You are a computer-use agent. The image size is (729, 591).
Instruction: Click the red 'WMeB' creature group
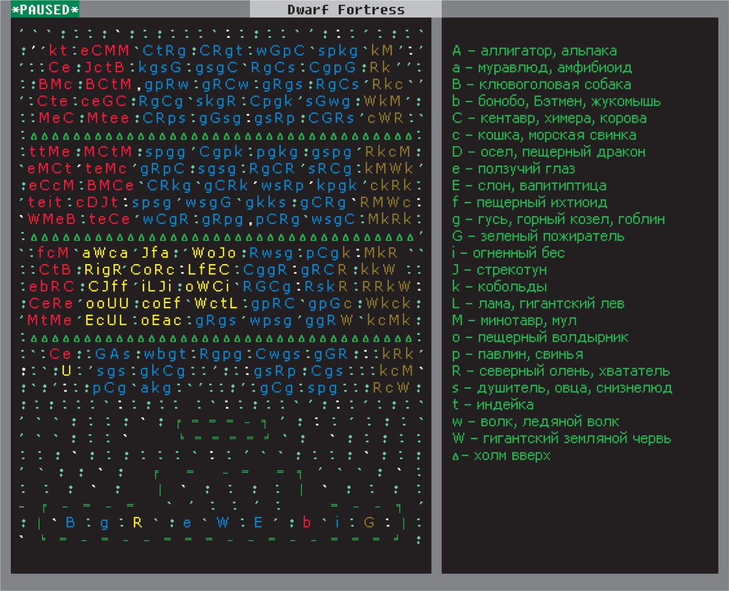[x=51, y=219]
